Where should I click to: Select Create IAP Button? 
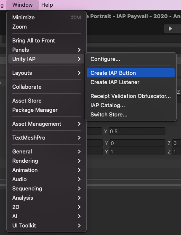pyautogui.click(x=130, y=73)
